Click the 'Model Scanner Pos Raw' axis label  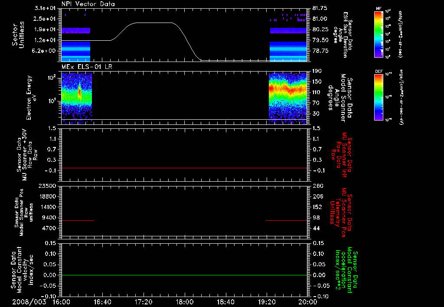pos(24,212)
